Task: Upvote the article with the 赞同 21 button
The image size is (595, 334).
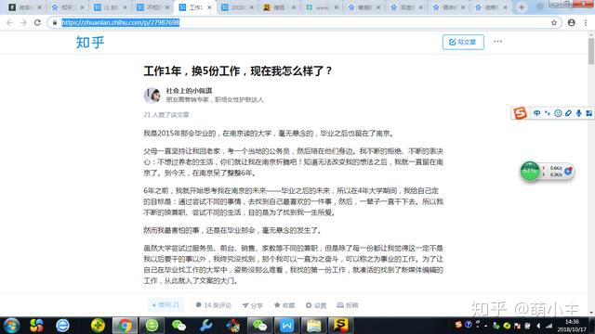Action: pyautogui.click(x=165, y=305)
